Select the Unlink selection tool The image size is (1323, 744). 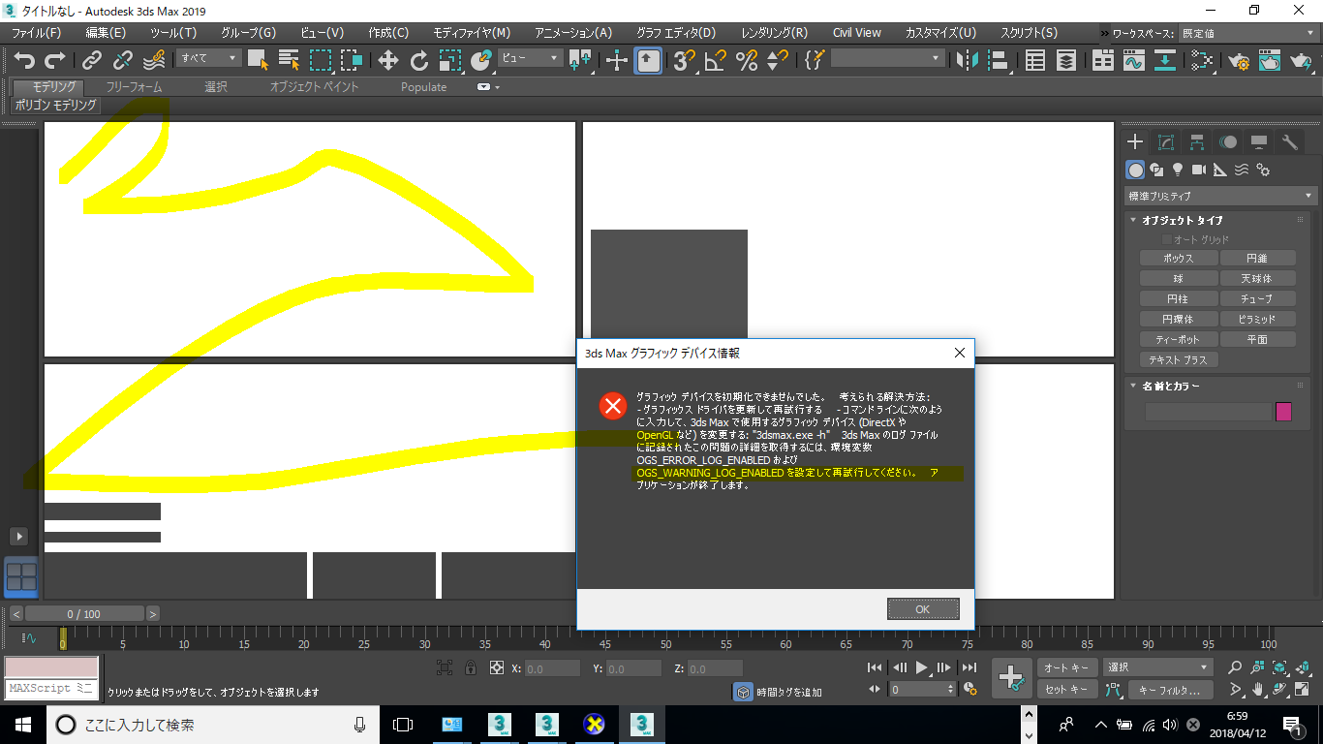click(x=123, y=60)
